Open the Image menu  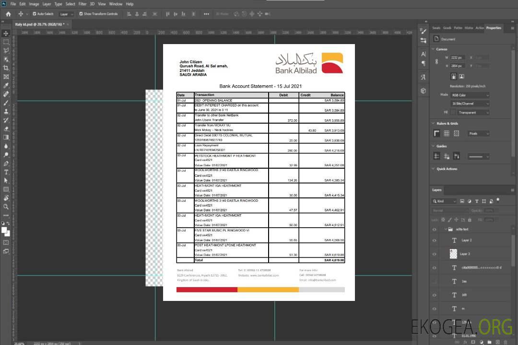coord(34,4)
